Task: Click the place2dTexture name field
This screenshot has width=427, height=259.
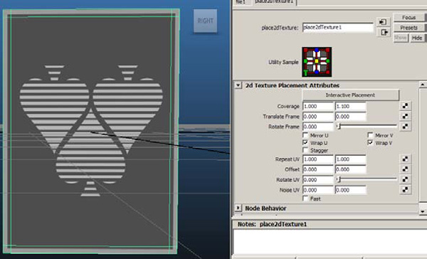Action: click(x=337, y=28)
